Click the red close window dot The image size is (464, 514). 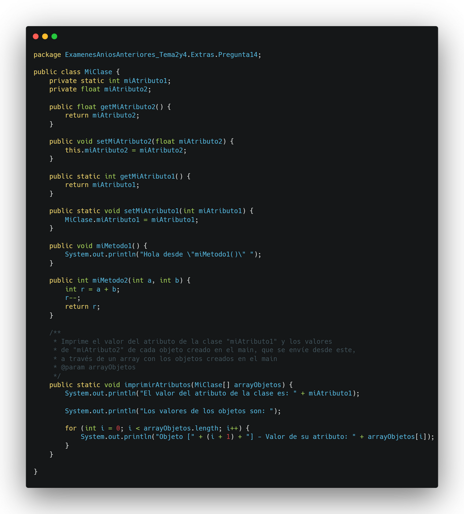(36, 36)
